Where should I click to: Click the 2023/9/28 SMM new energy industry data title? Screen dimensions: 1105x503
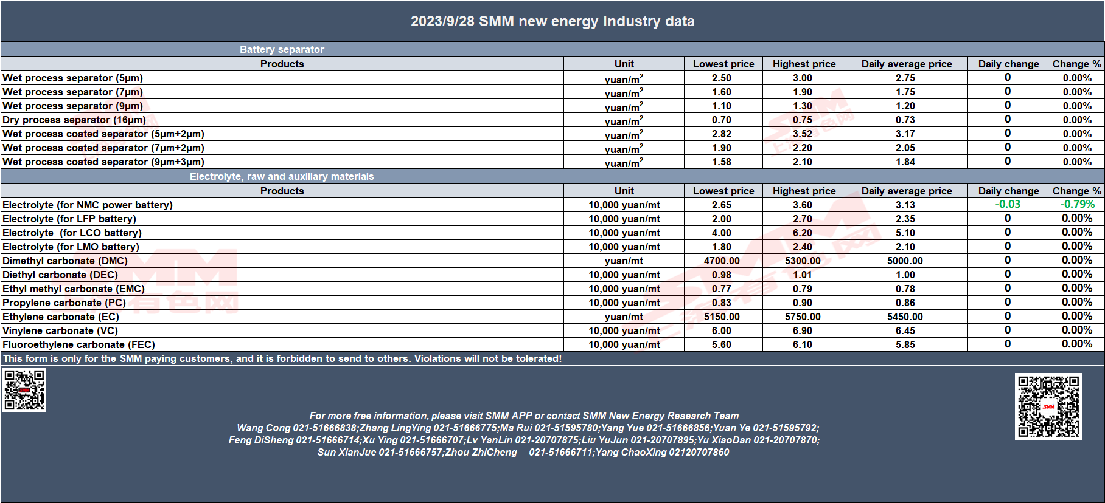(x=552, y=21)
